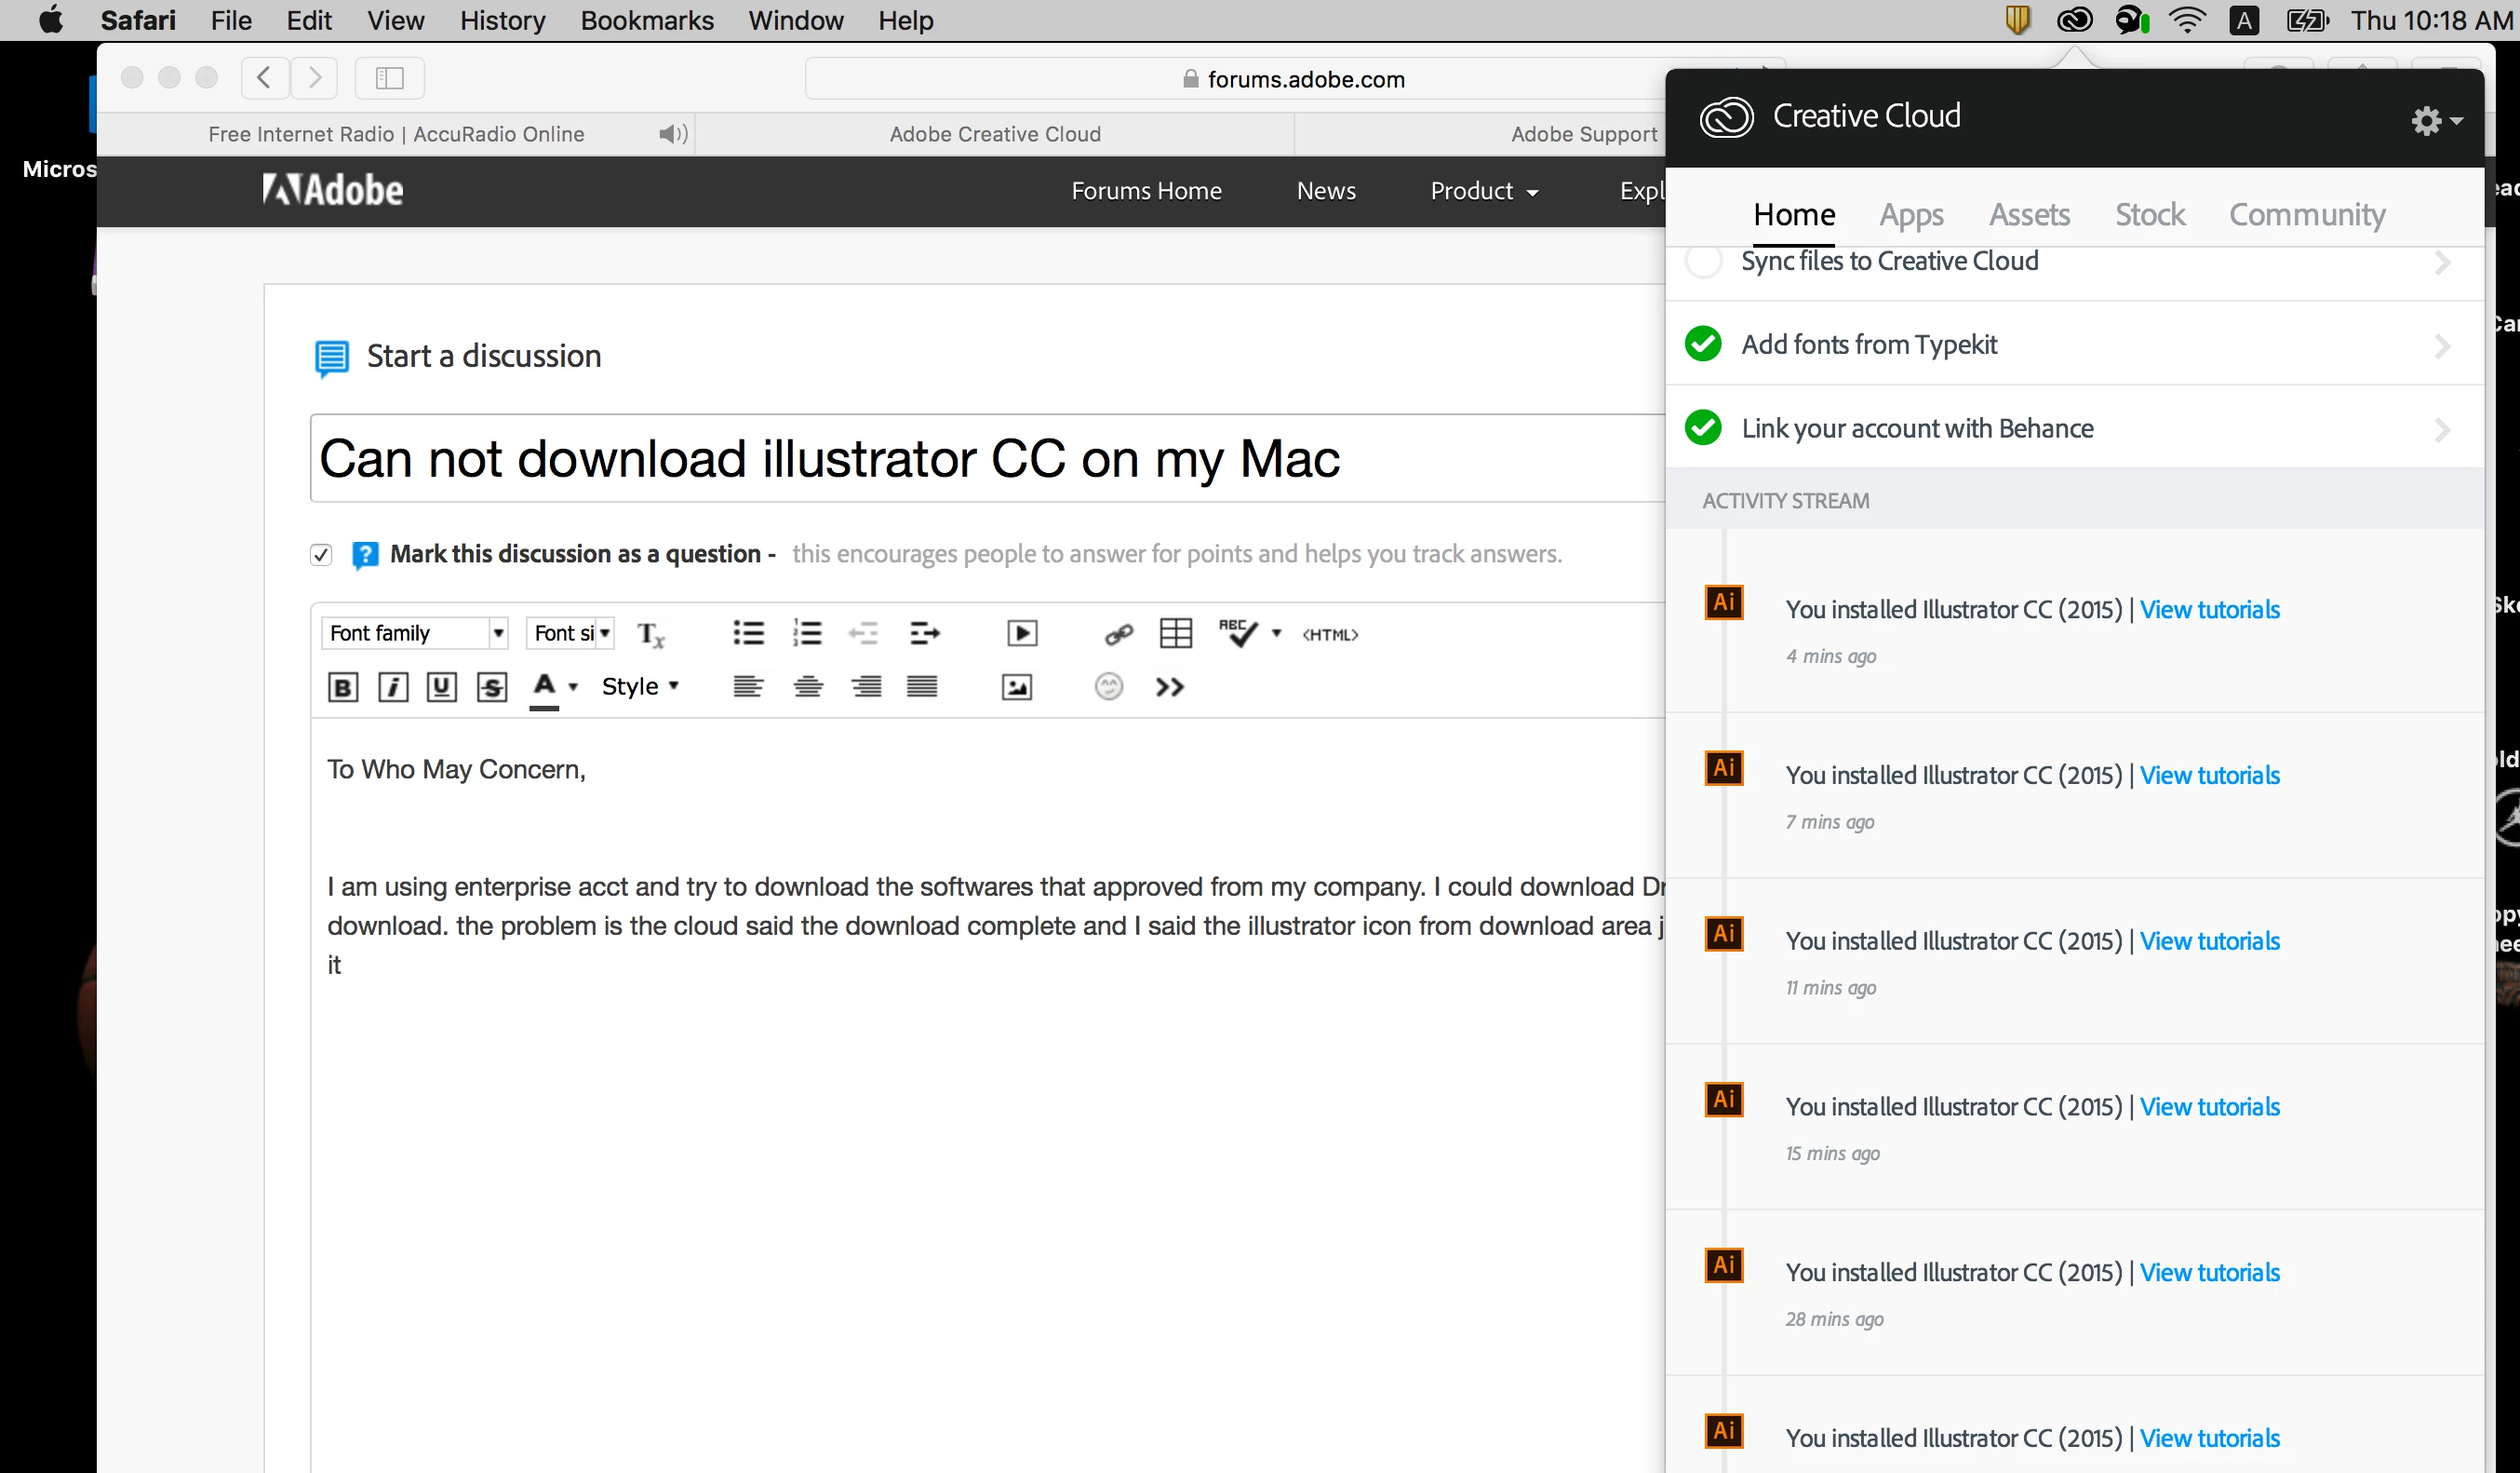Open View tutorials for 4 mins ago install

[x=2210, y=610]
